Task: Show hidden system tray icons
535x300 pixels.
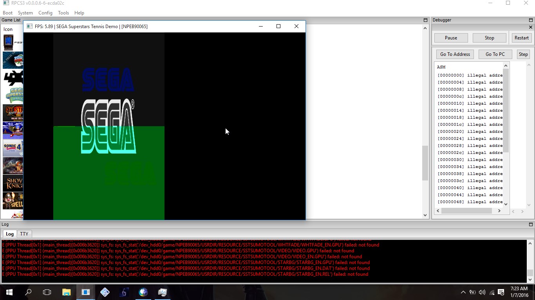Action: pyautogui.click(x=463, y=292)
